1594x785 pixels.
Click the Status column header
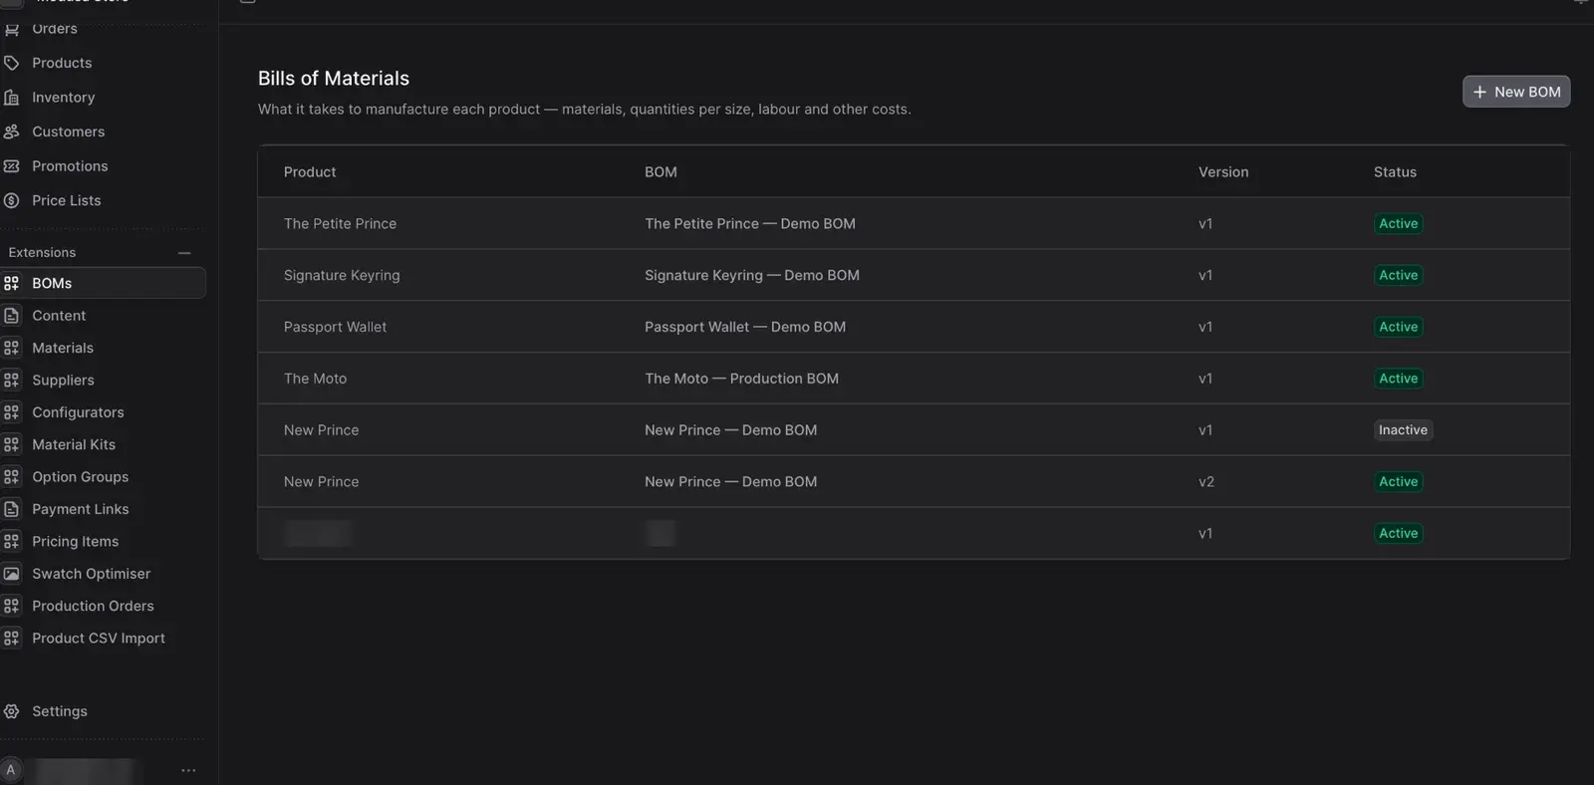[x=1395, y=172]
